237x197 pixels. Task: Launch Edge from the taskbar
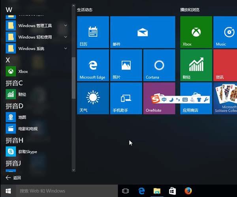[141, 191]
